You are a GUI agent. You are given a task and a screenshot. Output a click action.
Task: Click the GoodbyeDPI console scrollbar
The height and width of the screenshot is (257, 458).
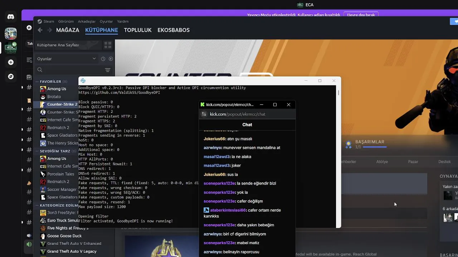click(x=338, y=92)
